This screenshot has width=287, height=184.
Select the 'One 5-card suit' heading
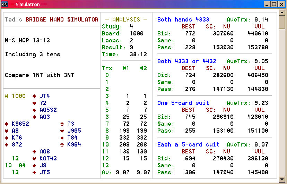[x=183, y=103]
